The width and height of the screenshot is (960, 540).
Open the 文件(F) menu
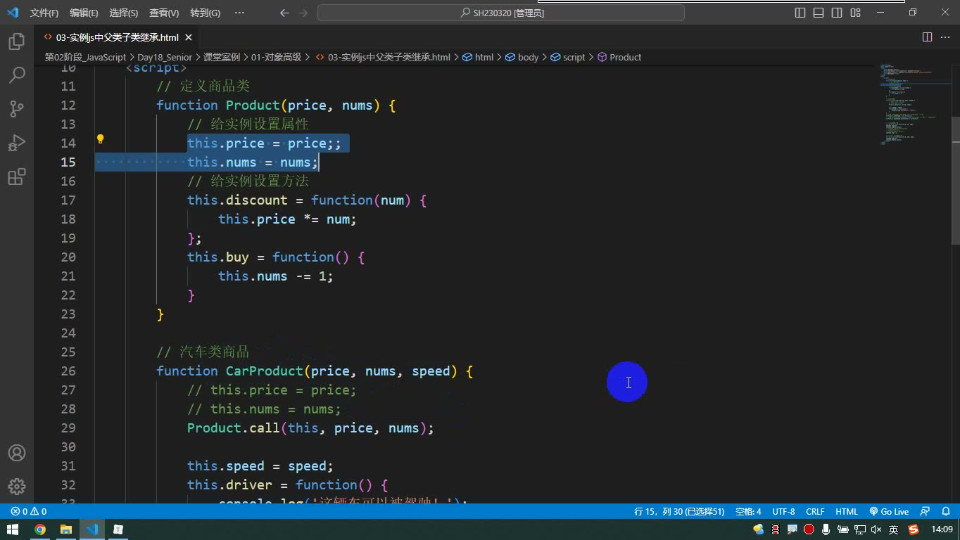pyautogui.click(x=44, y=13)
